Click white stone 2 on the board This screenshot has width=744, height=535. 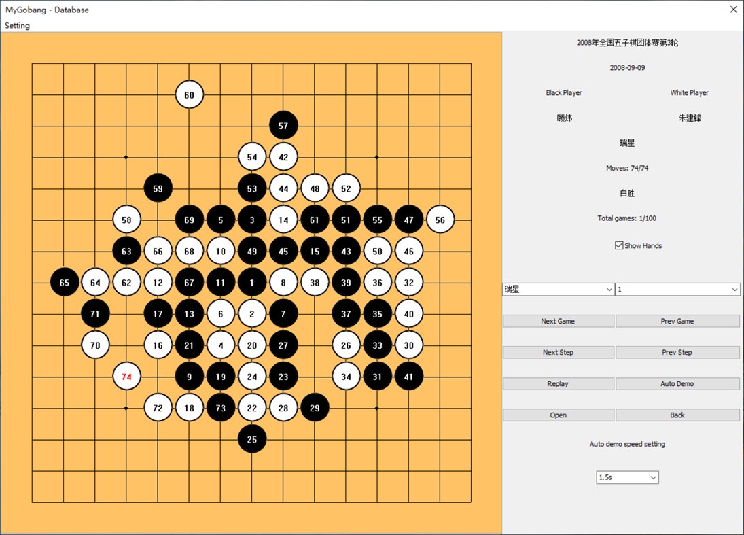(252, 313)
